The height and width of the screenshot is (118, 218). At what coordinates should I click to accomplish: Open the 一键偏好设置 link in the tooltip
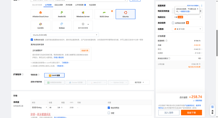185,11
